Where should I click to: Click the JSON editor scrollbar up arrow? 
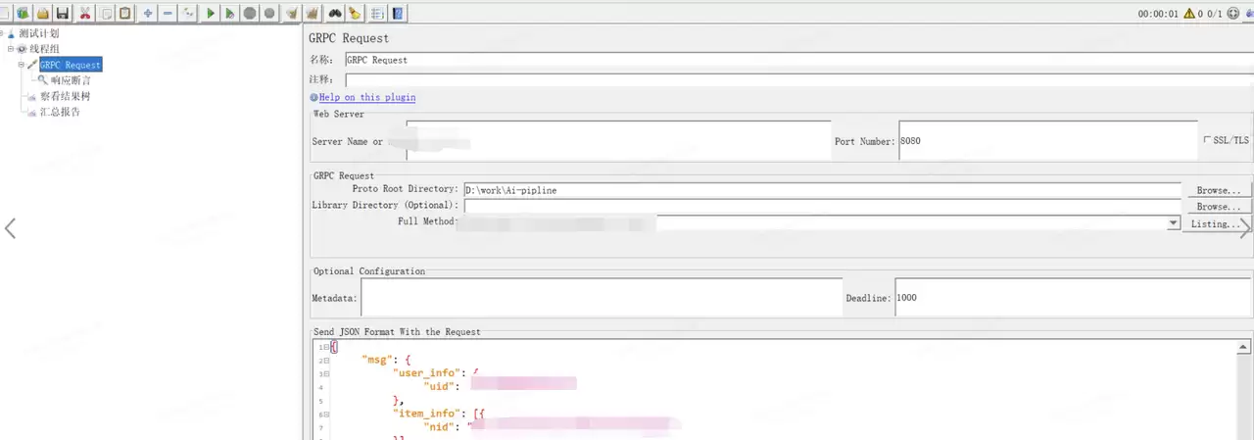point(1245,347)
